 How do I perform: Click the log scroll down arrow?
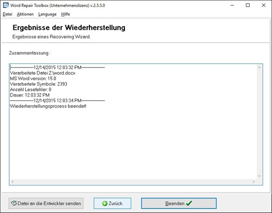[259, 176]
